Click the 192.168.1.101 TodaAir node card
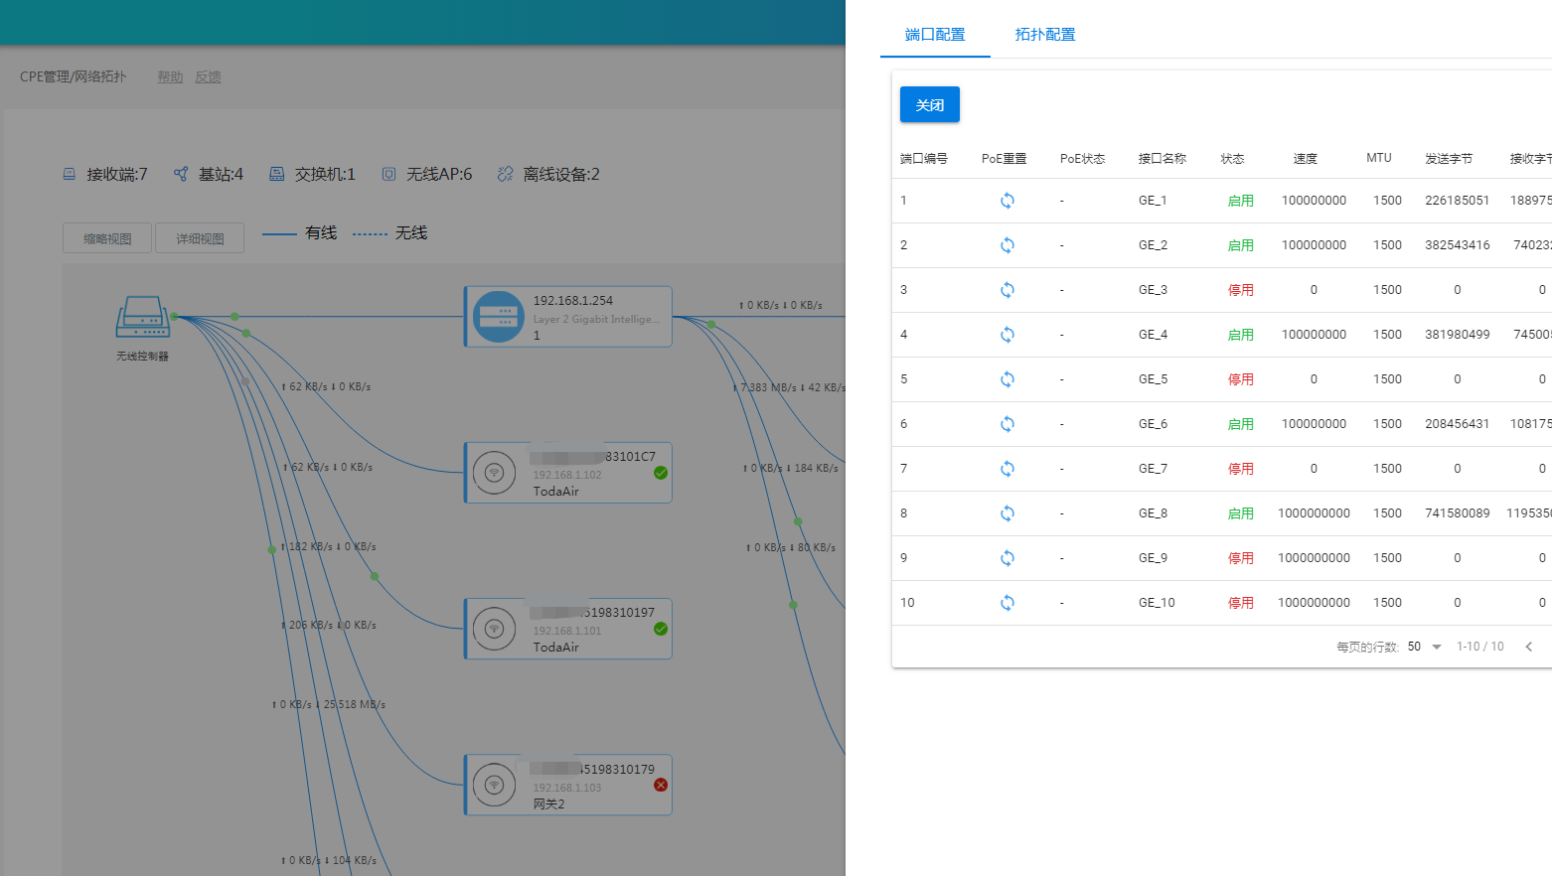The width and height of the screenshot is (1552, 876). [568, 629]
